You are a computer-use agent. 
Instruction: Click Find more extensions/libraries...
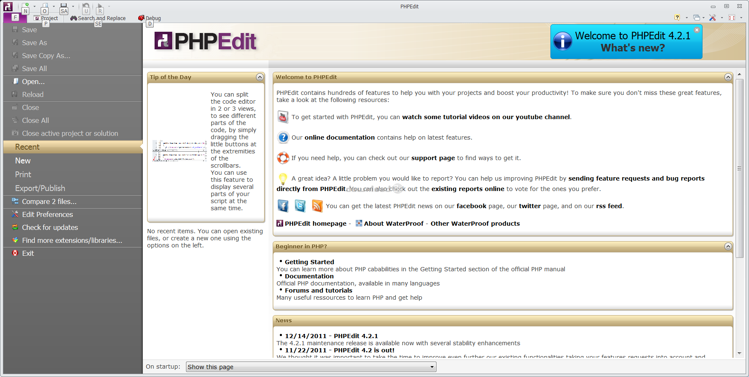(x=73, y=240)
